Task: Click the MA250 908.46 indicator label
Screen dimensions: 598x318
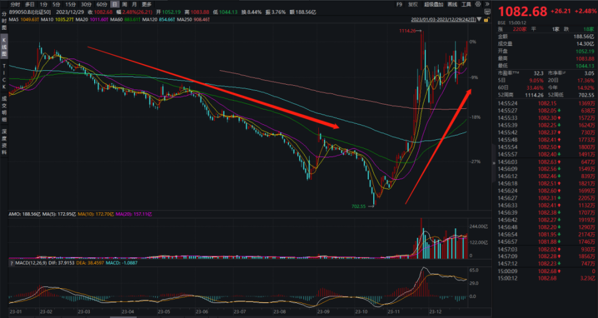Action: (x=193, y=19)
